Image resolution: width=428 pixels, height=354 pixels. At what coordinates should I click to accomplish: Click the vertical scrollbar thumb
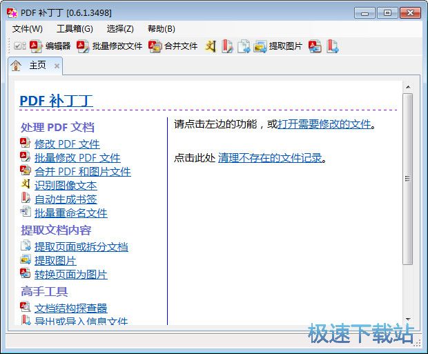pos(408,179)
